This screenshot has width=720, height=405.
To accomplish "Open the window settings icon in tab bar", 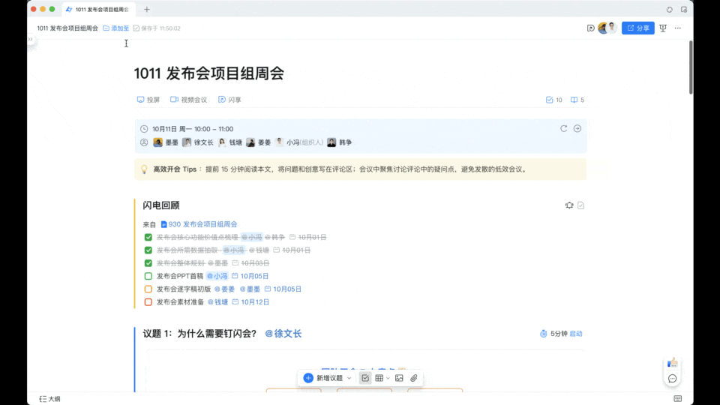I will [x=684, y=9].
